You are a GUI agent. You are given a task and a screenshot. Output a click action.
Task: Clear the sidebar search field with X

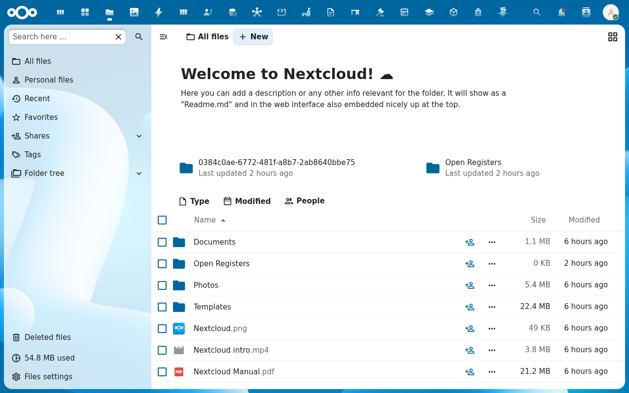coord(118,37)
